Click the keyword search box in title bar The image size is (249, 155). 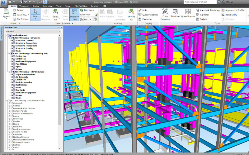point(200,2)
